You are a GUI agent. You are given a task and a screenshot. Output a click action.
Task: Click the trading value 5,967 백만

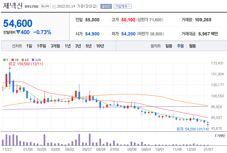pyautogui.click(x=208, y=34)
